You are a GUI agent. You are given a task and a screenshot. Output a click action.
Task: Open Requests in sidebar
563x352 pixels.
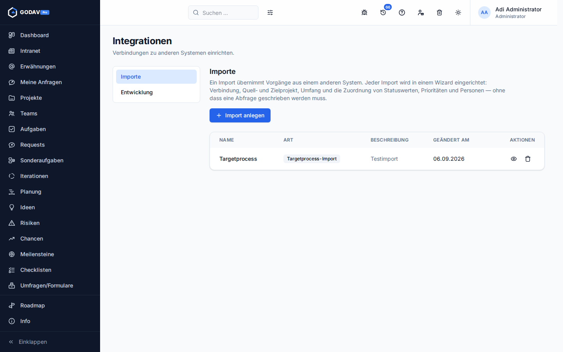pos(50,145)
